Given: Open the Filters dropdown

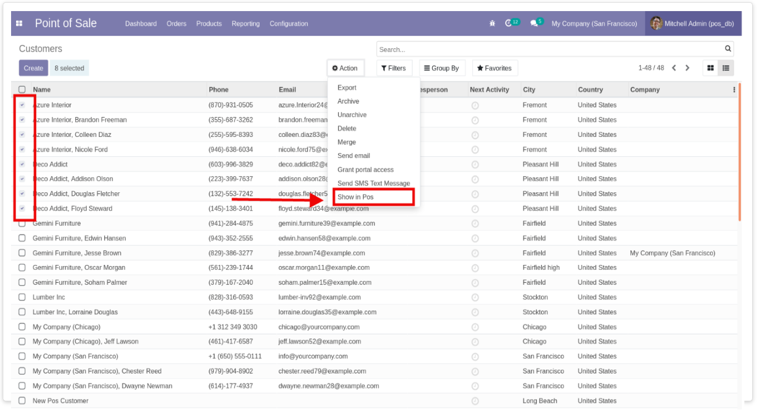Looking at the screenshot, I should coord(394,68).
